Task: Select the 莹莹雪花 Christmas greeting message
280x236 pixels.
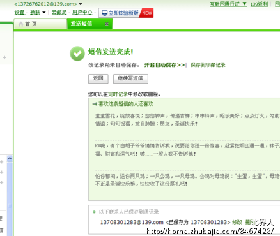Action: click(187, 119)
